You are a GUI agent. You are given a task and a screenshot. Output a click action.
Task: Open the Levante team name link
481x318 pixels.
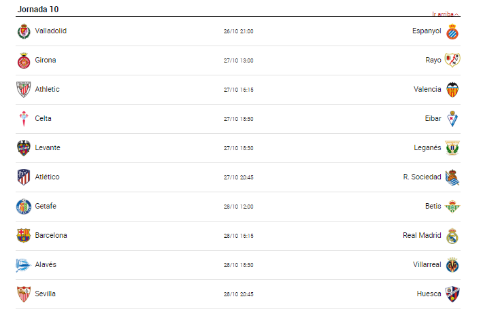(48, 147)
